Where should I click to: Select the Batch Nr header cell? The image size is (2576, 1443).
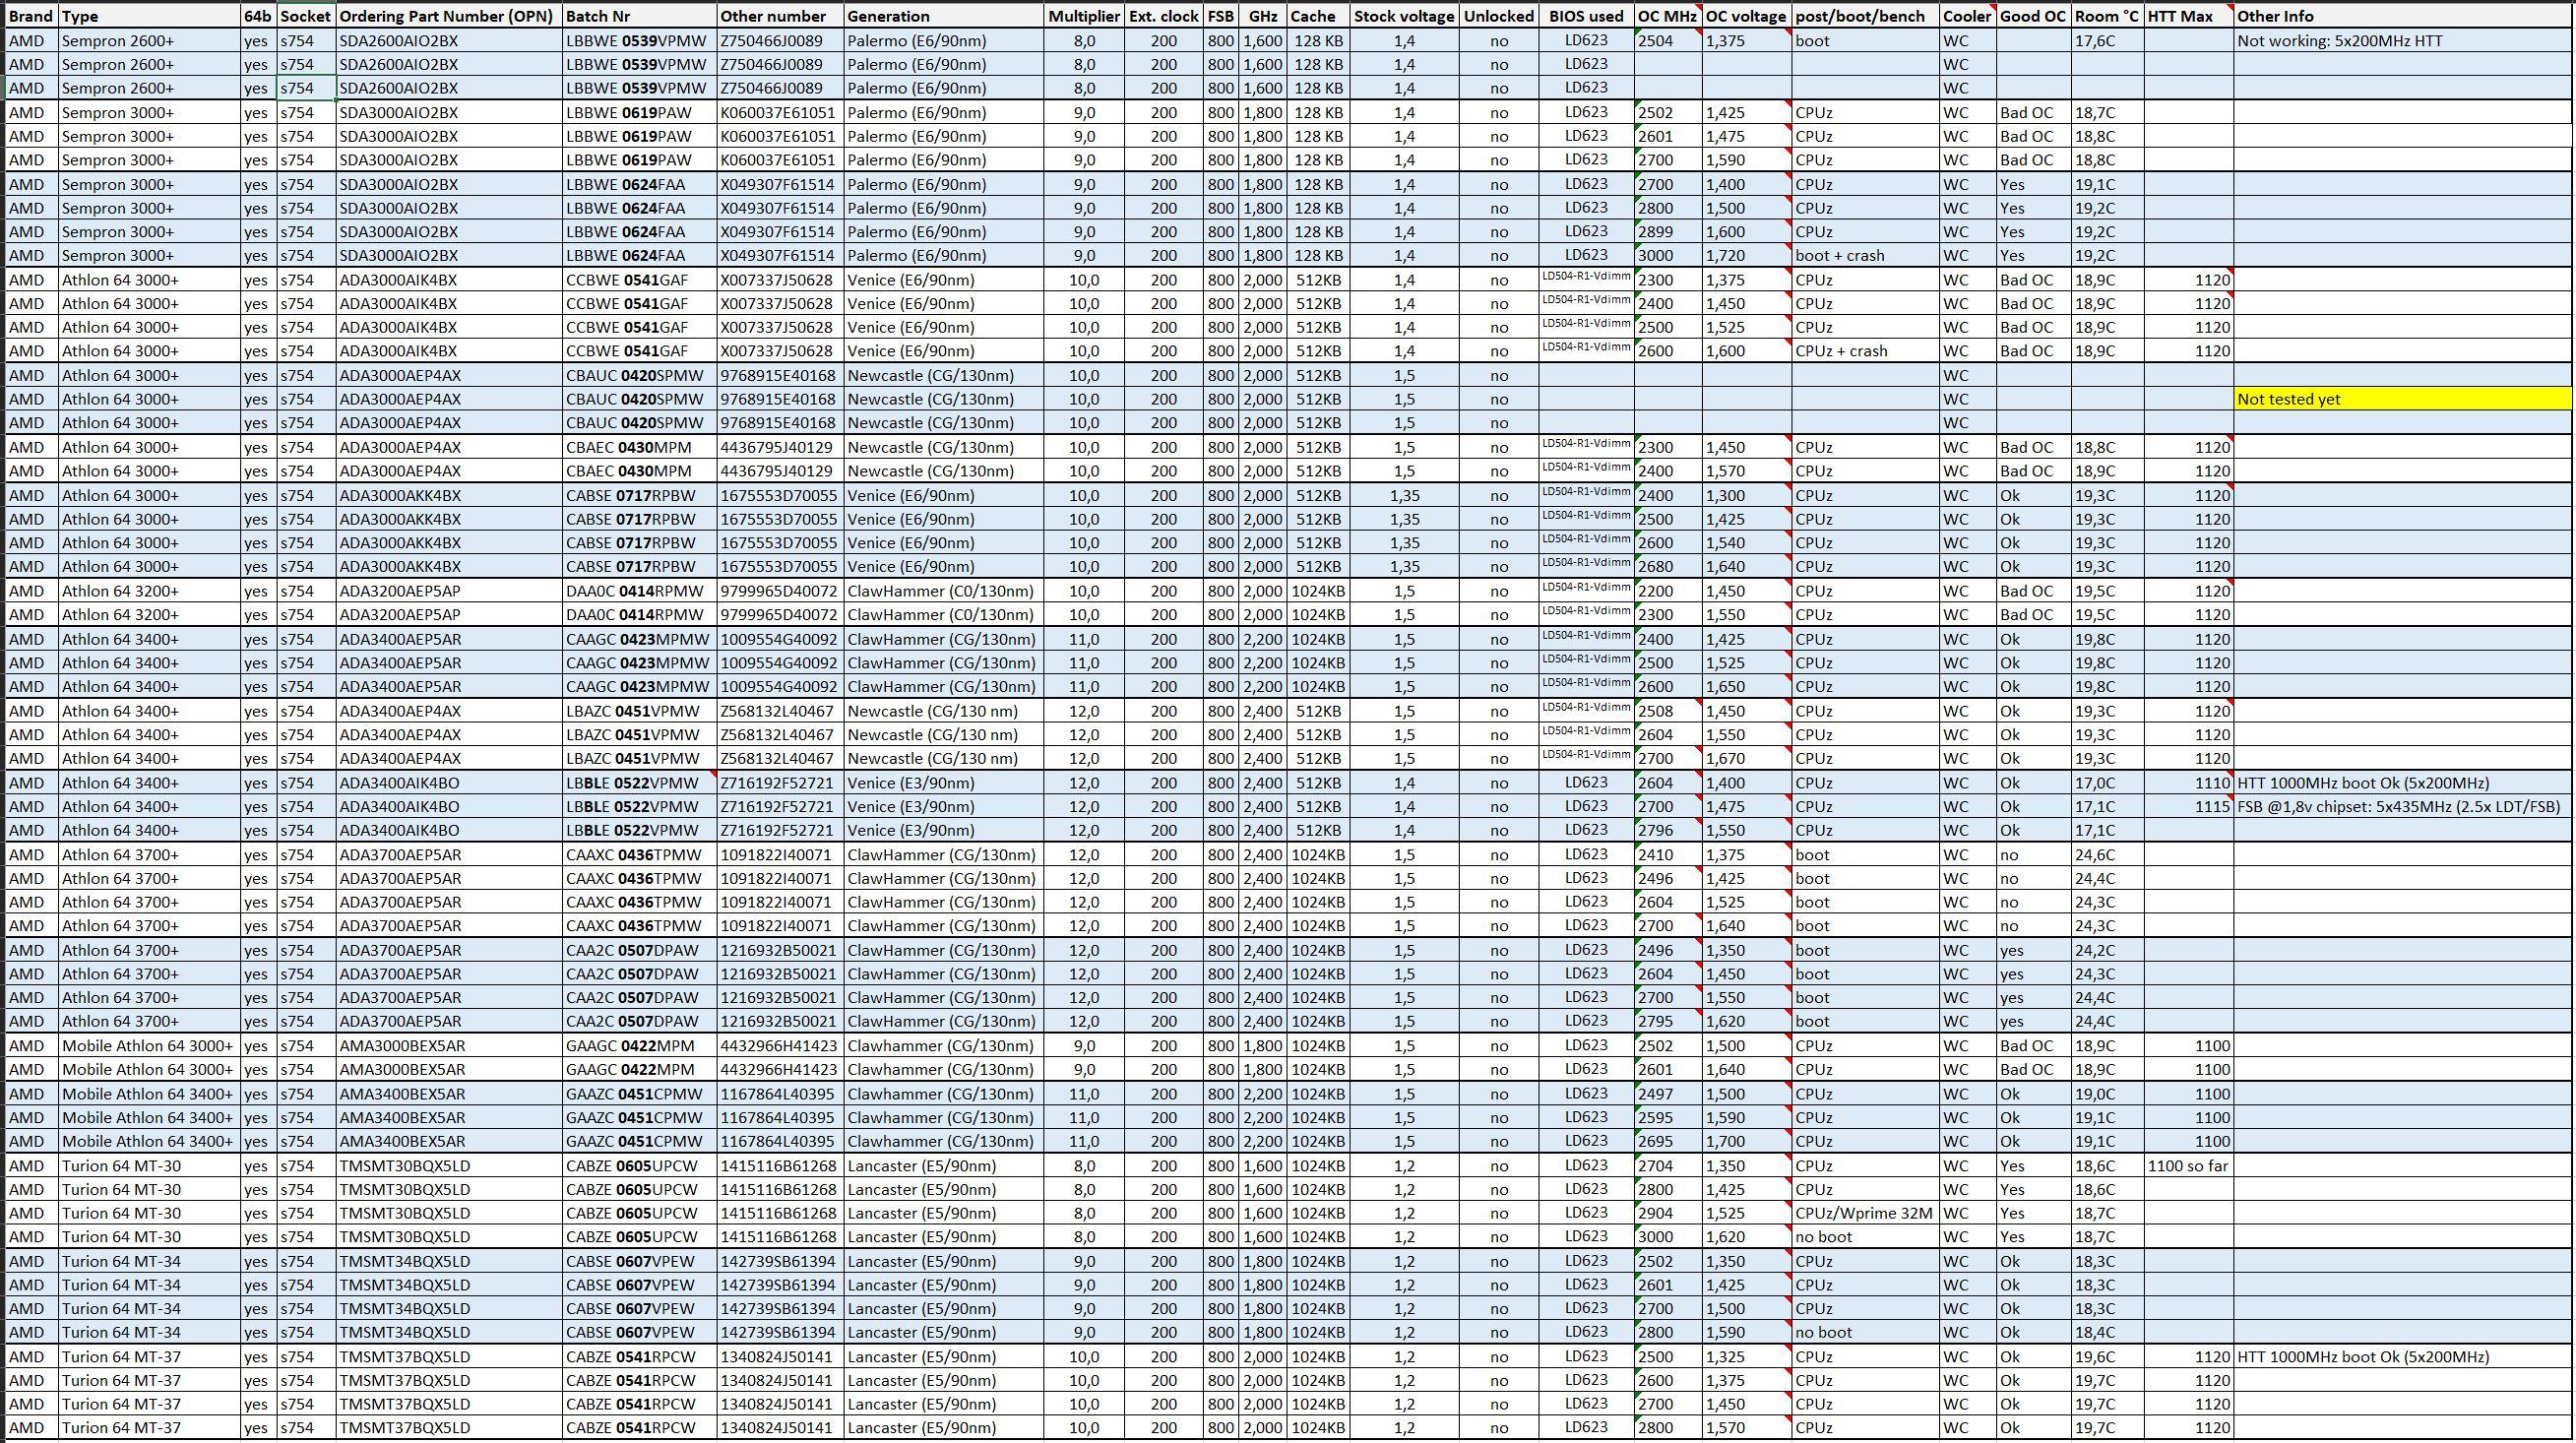(x=639, y=16)
